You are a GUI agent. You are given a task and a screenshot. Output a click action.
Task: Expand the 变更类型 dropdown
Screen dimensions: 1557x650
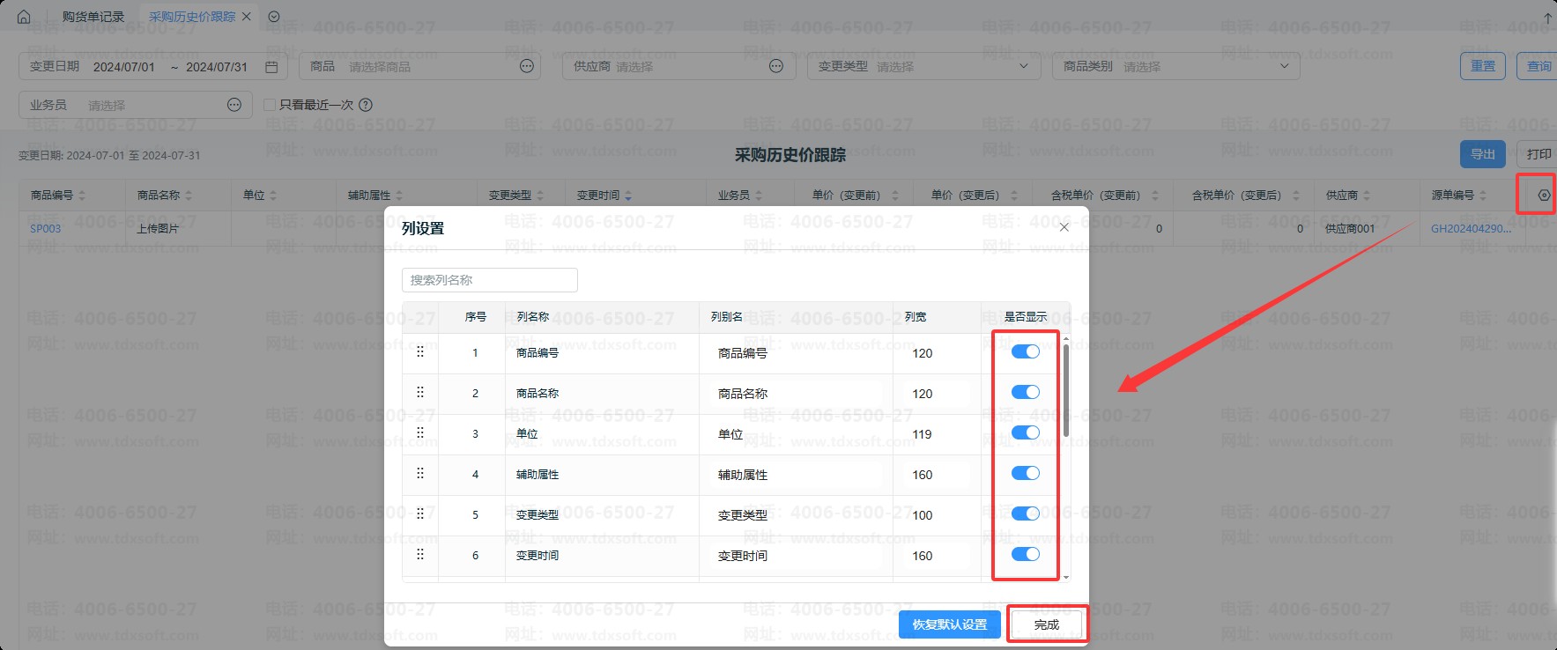tap(1023, 66)
